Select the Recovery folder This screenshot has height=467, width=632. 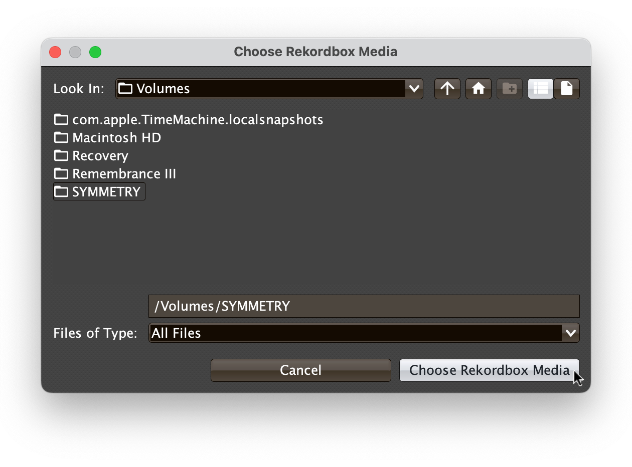pos(91,156)
